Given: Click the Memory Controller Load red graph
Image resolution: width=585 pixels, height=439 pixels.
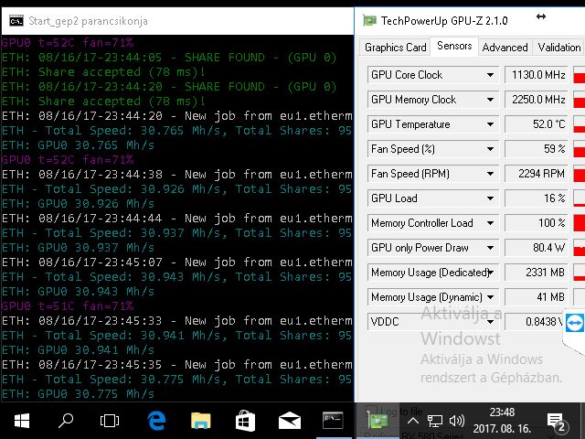Looking at the screenshot, I should pos(579,223).
